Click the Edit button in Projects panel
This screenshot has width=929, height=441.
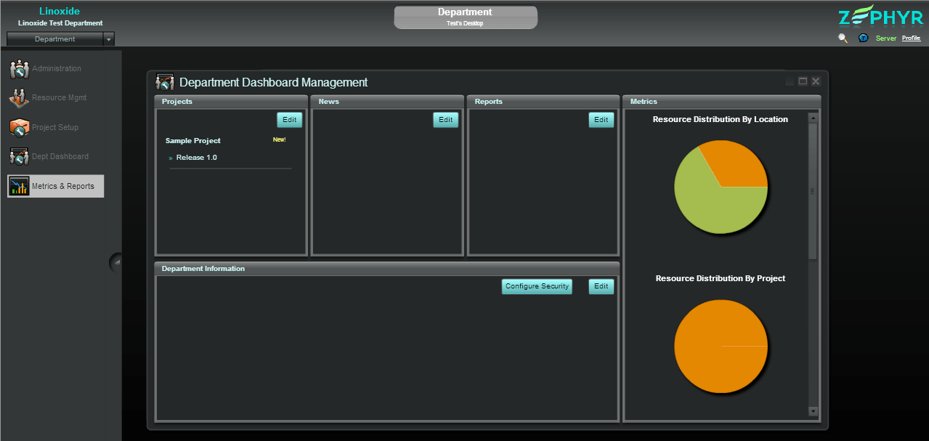click(x=289, y=120)
